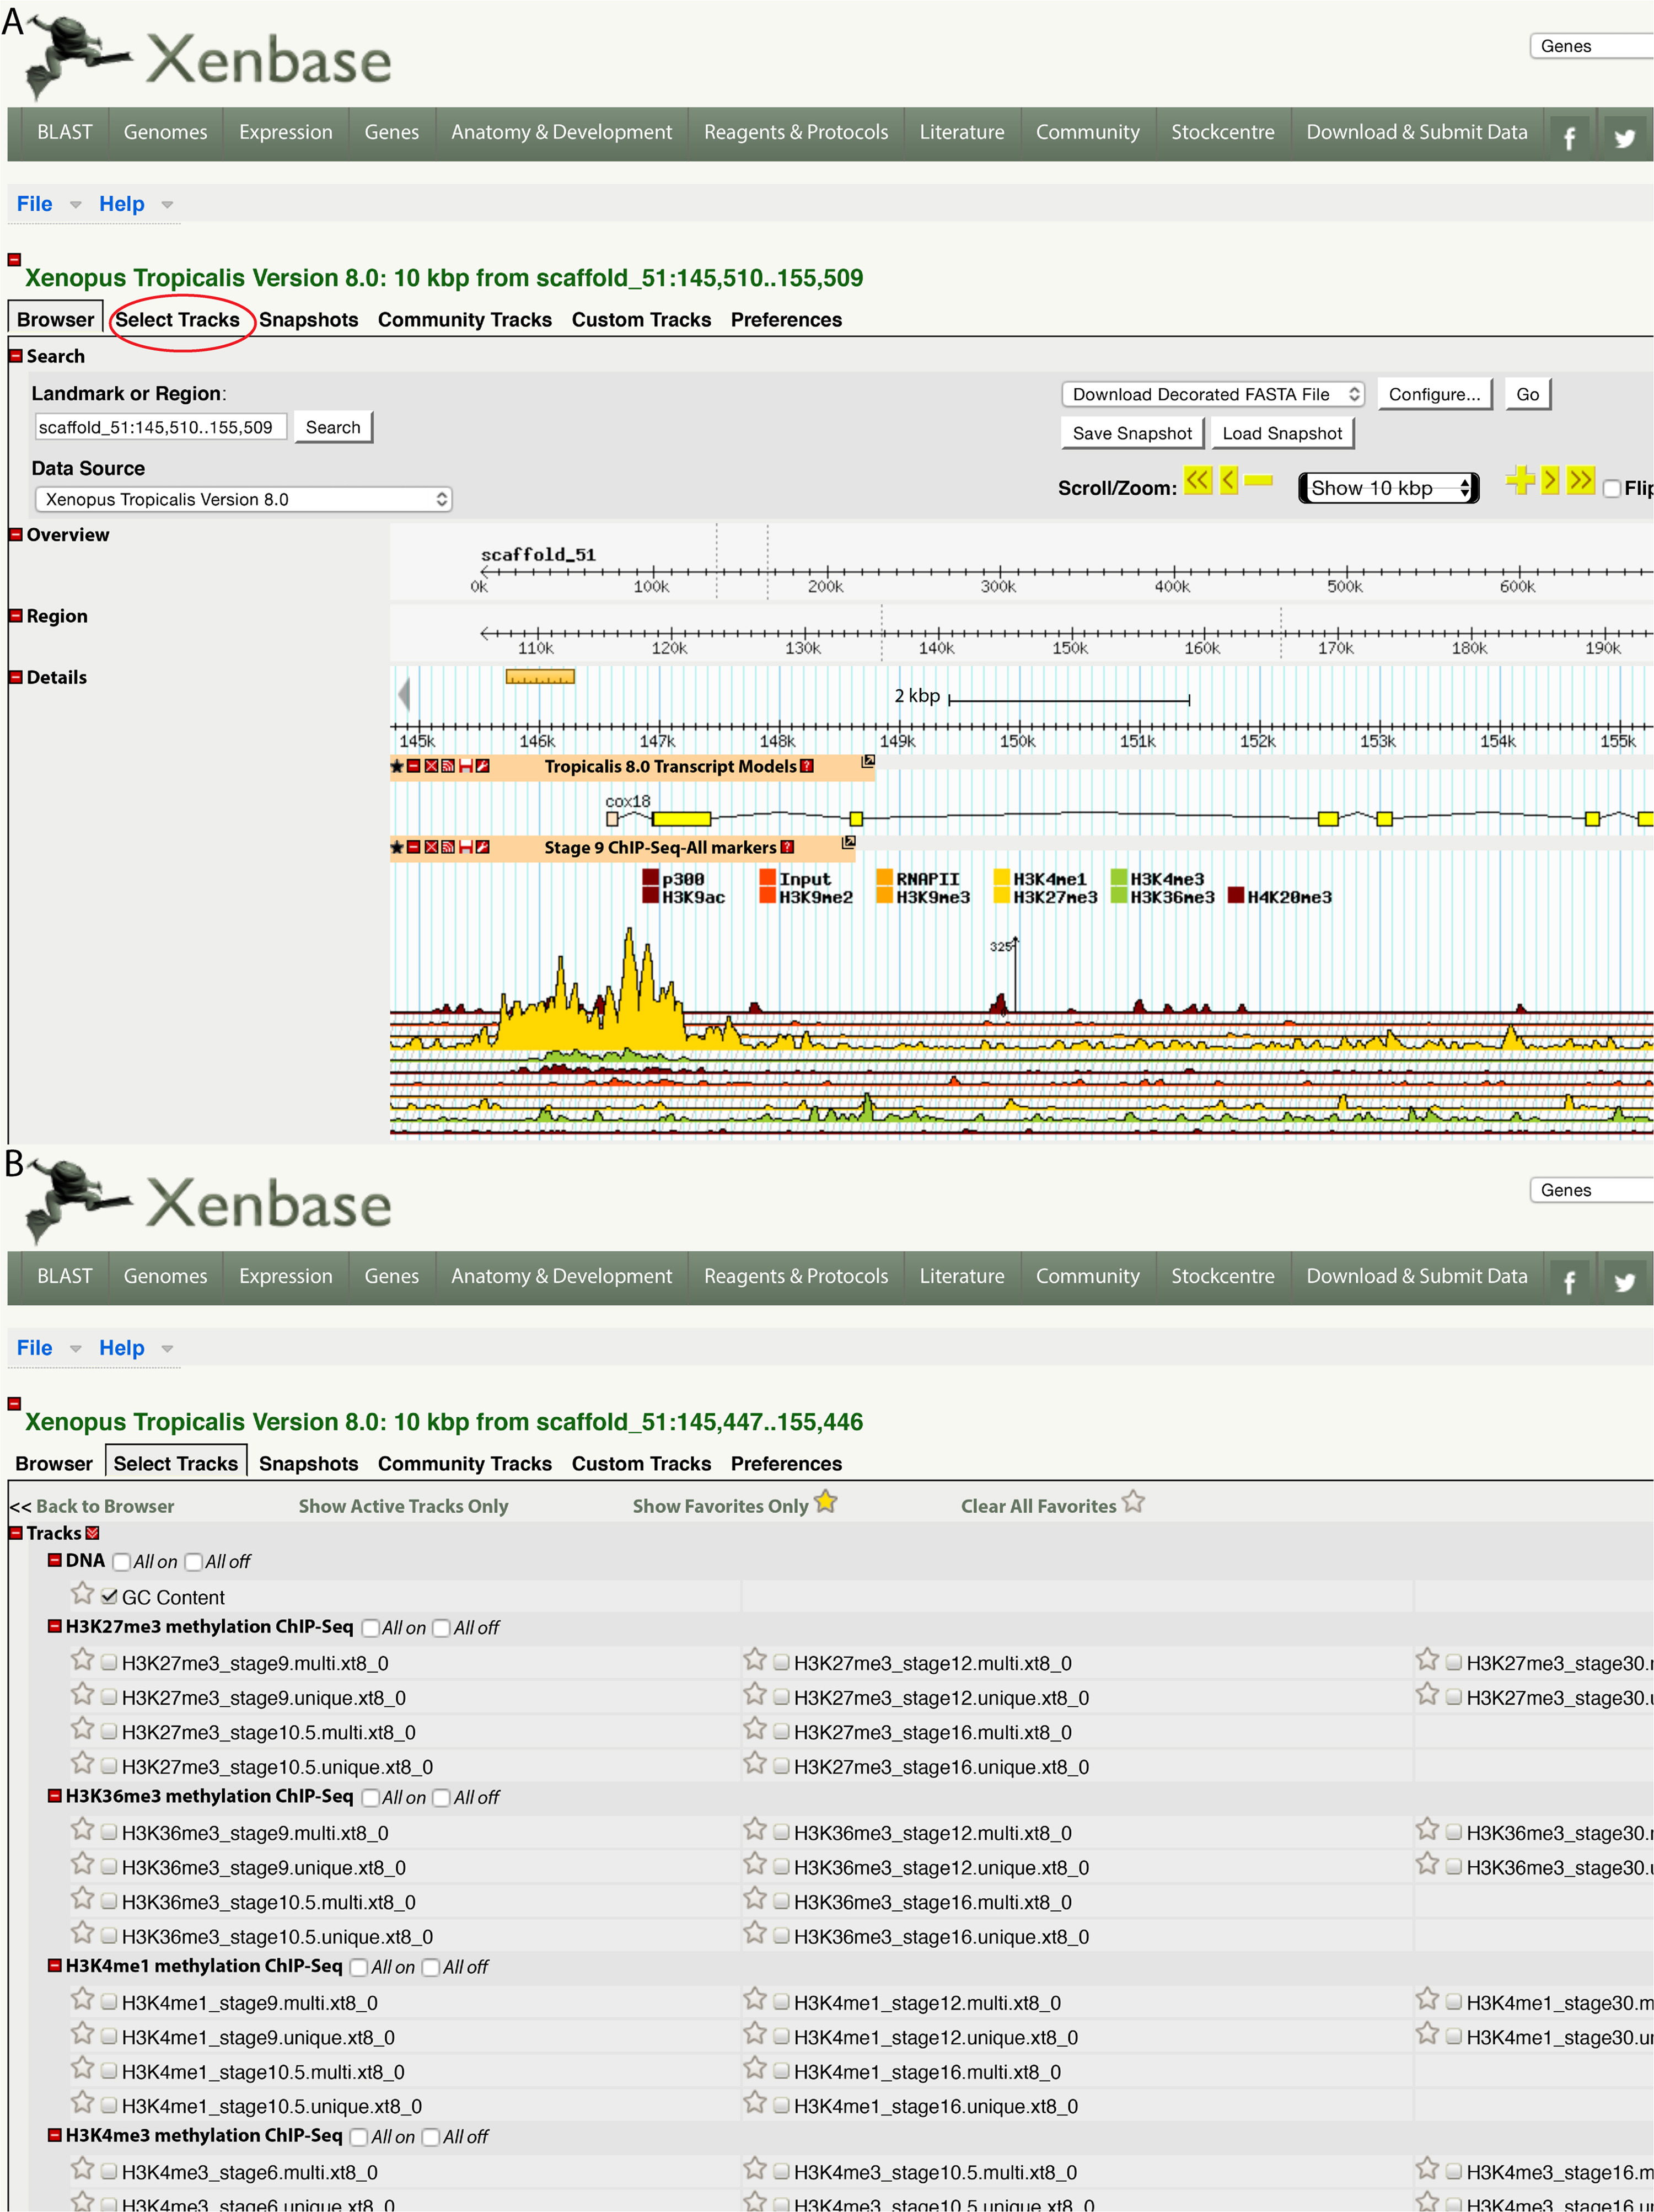1654x2212 pixels.
Task: Click the Landmark or Region input field
Action: (x=161, y=427)
